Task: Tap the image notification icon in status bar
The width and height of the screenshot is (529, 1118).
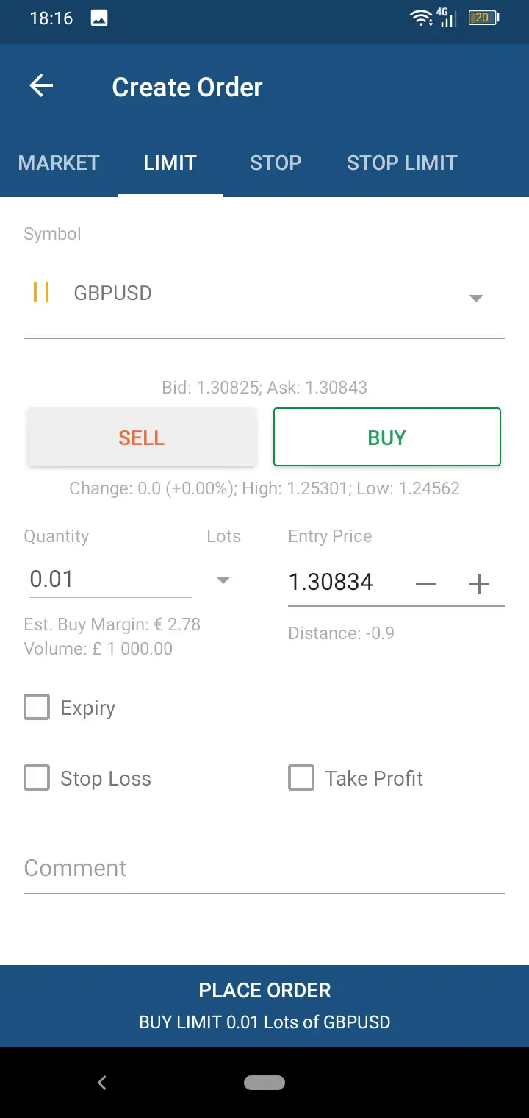Action: (x=99, y=18)
